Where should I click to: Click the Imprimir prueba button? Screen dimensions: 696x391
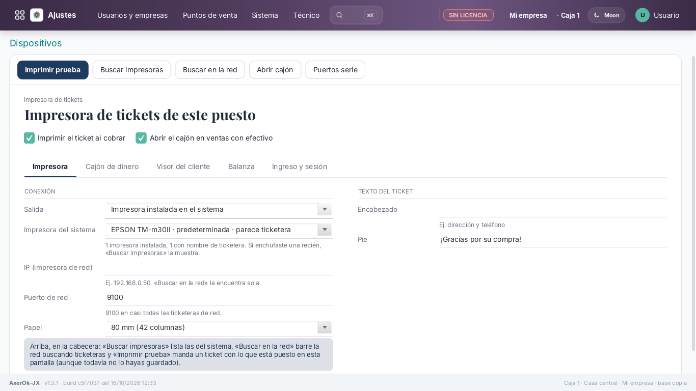(x=53, y=70)
